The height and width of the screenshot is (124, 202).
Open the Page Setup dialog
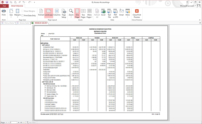[64, 13]
